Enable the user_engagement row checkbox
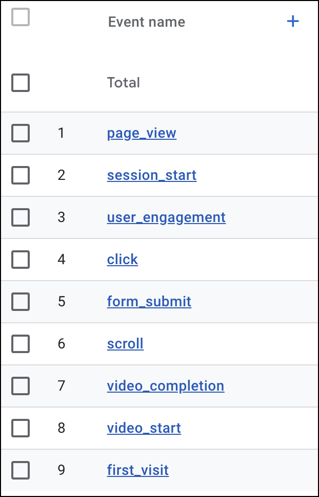 coord(21,217)
